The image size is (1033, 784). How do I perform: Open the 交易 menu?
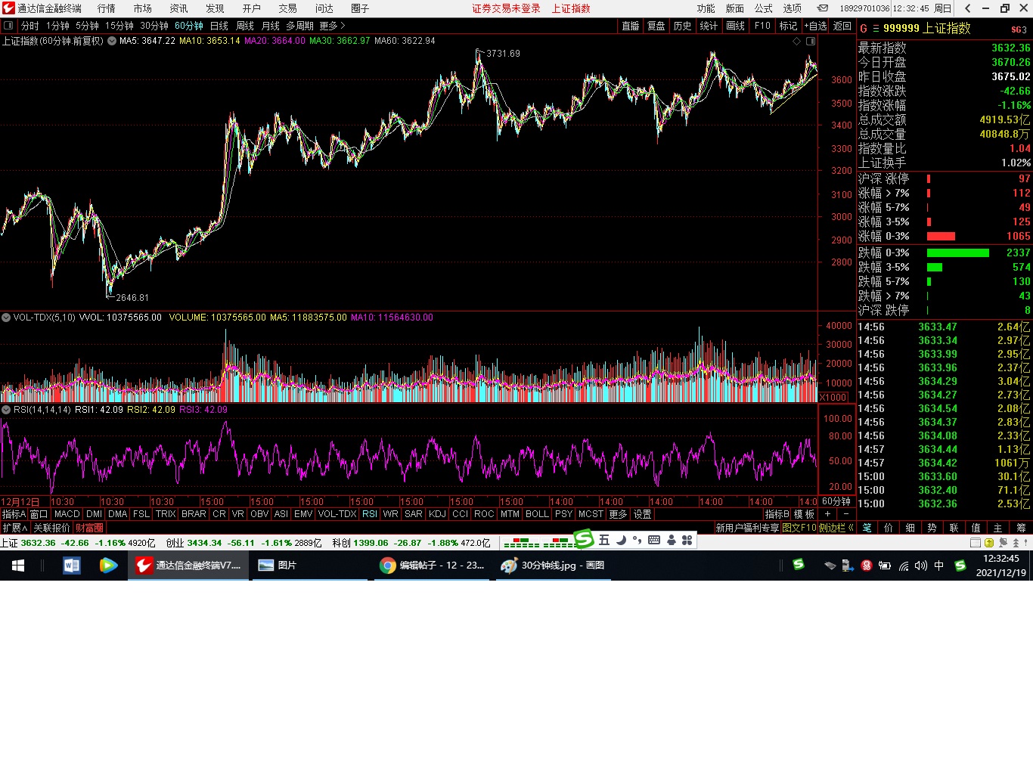coord(287,8)
